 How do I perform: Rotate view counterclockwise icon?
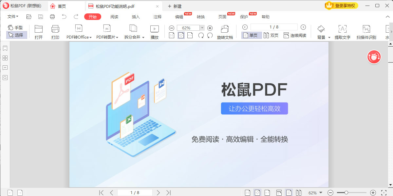[x=210, y=35]
